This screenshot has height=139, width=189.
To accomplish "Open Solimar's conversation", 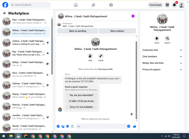I will [x=25, y=85].
